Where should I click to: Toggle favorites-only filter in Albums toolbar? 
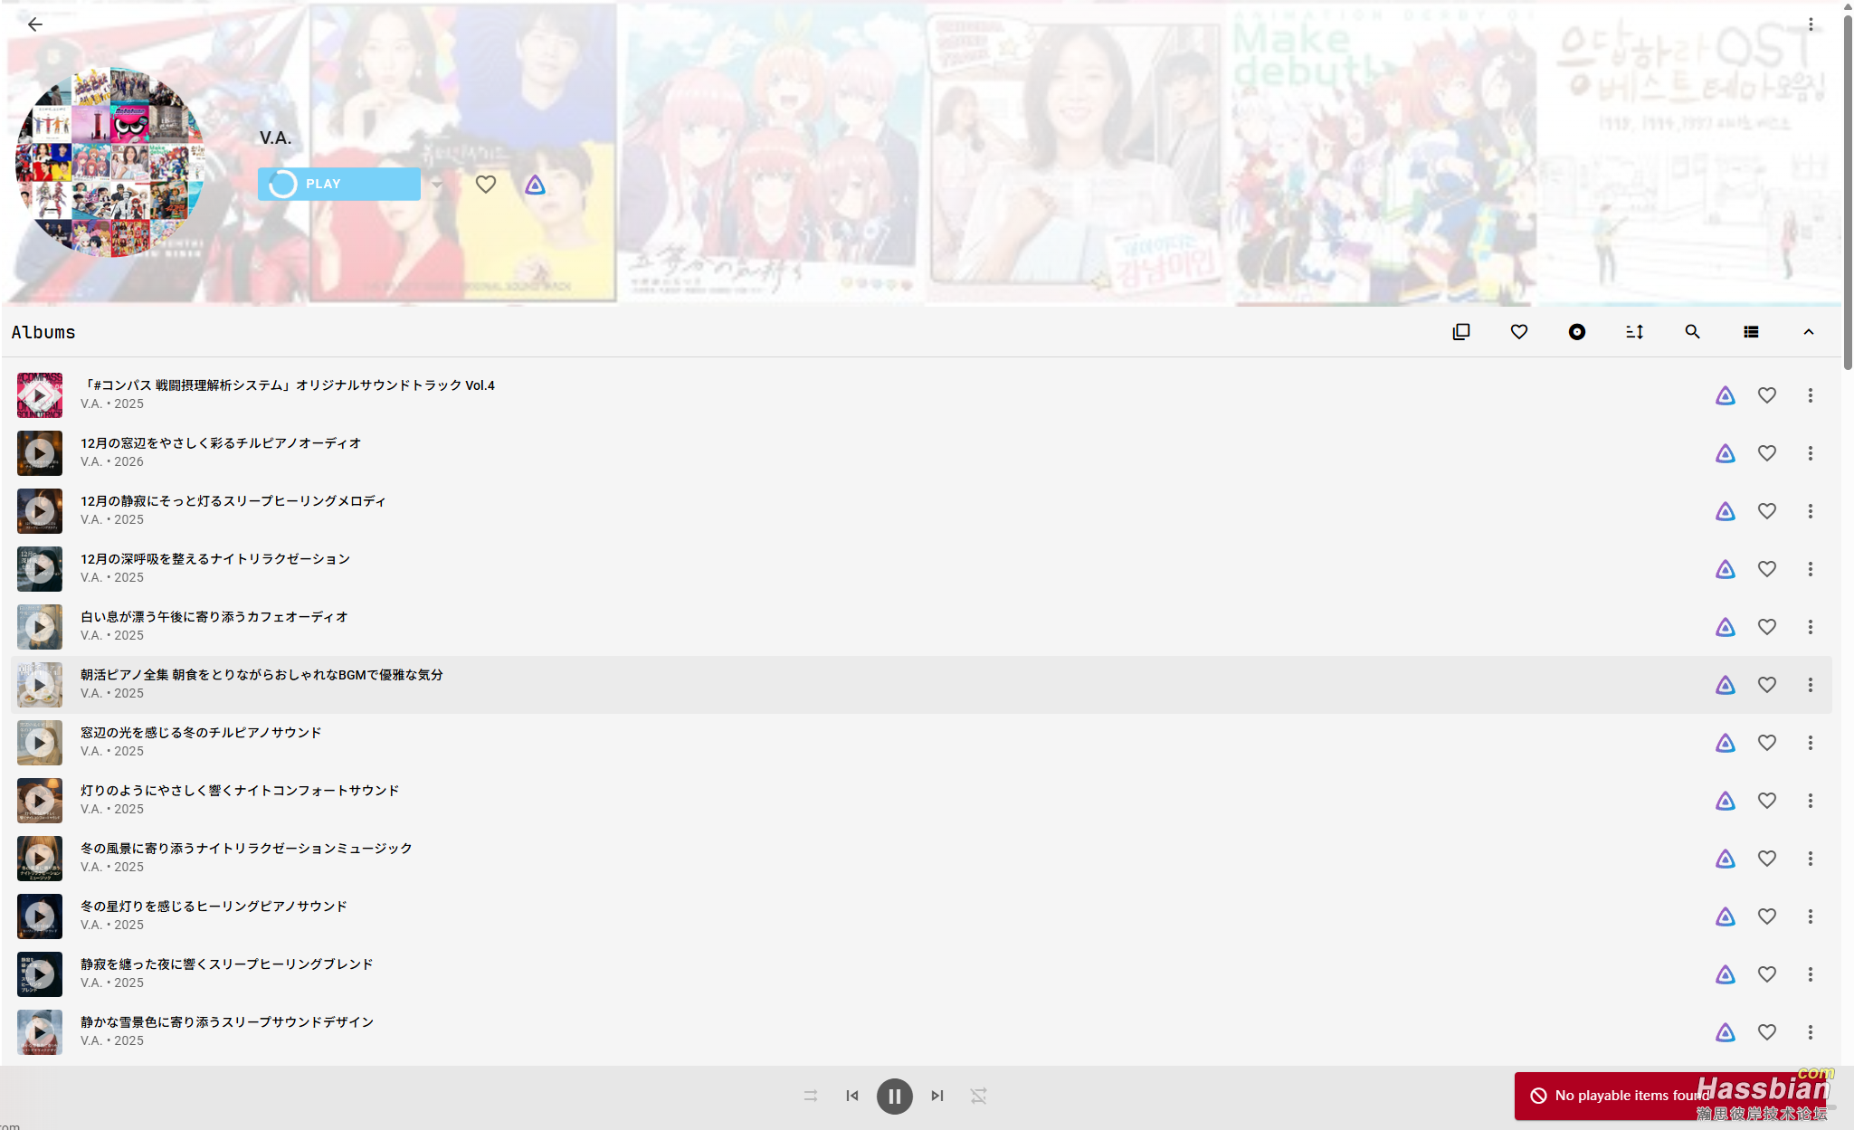pos(1518,332)
